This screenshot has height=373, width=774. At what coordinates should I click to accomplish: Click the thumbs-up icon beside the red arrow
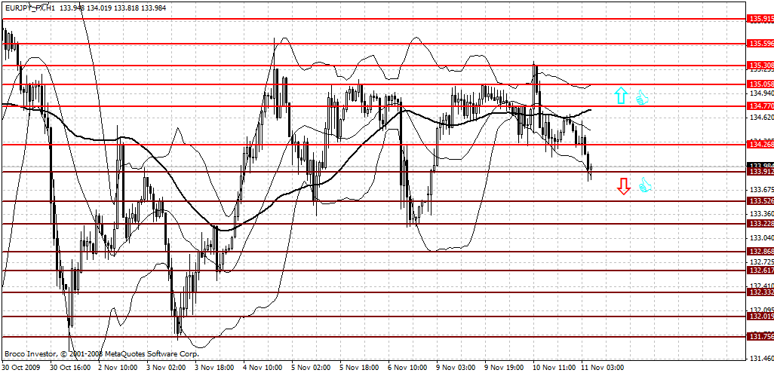tap(645, 185)
